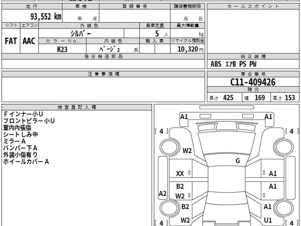Select the FAT transmission value
Viewport: 301px width, 226px height.
(x=11, y=41)
